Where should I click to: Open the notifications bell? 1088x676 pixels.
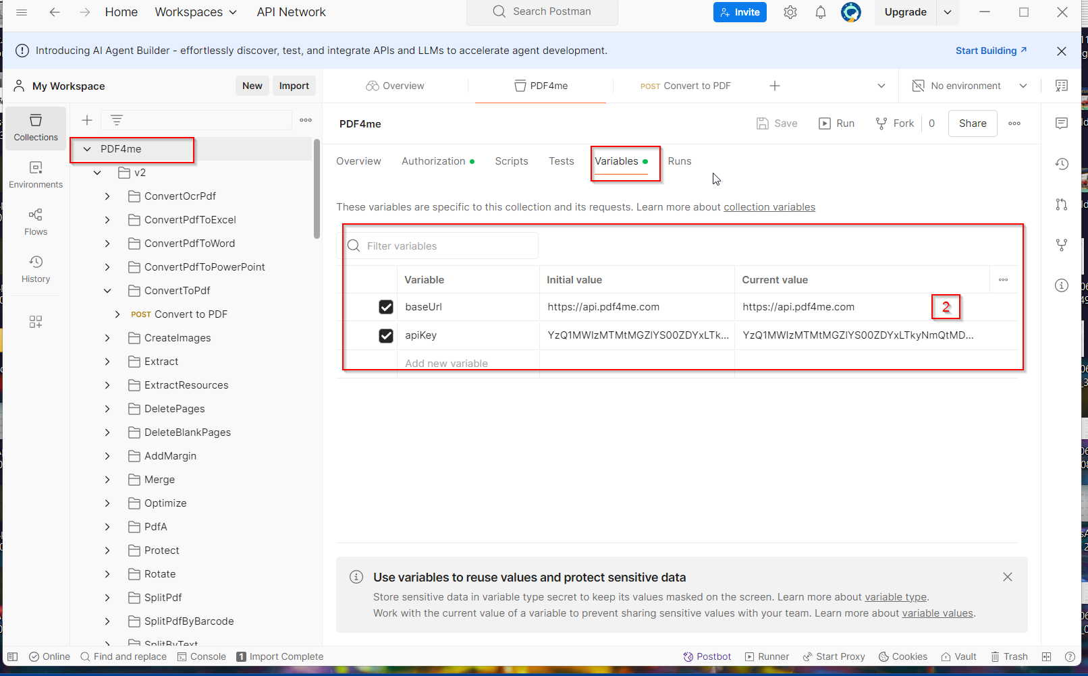(x=821, y=12)
